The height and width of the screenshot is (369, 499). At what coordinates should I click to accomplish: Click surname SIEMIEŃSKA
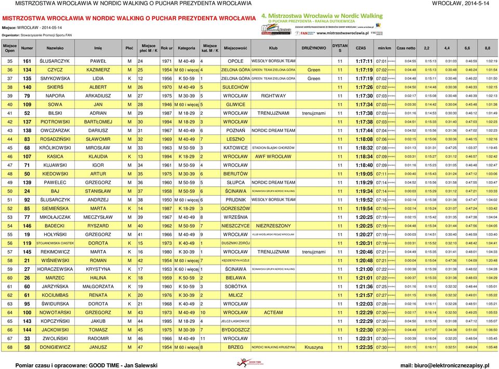(x=55, y=209)
